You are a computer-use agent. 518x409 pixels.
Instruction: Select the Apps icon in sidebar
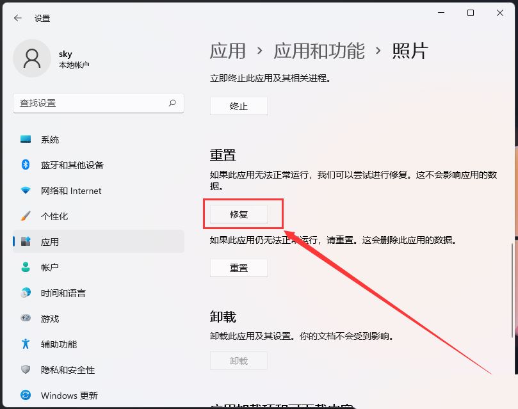coord(26,241)
